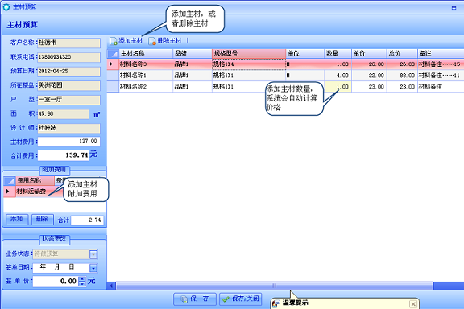Select the row 材料名称1
The height and width of the screenshot is (309, 464).
coord(285,76)
